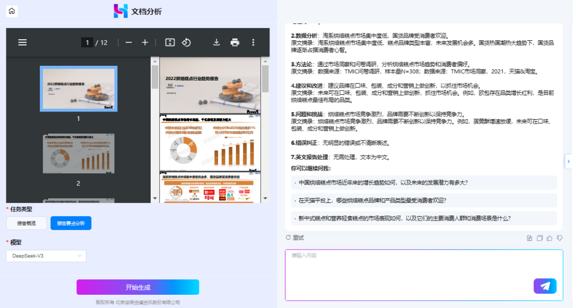This screenshot has height=308, width=573.
Task: Open the DeepSeek-V3 model dropdown
Action: [x=46, y=256]
